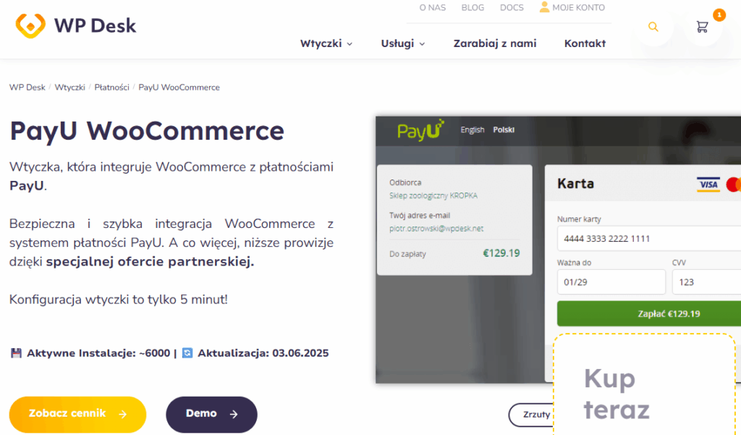Click the Visa card icon
Image resolution: width=741 pixels, height=435 pixels.
[x=708, y=185]
